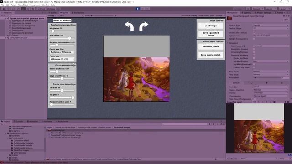Click the texture preview thumbnail in Inspector
292x164 pixels.
pyautogui.click(x=259, y=128)
